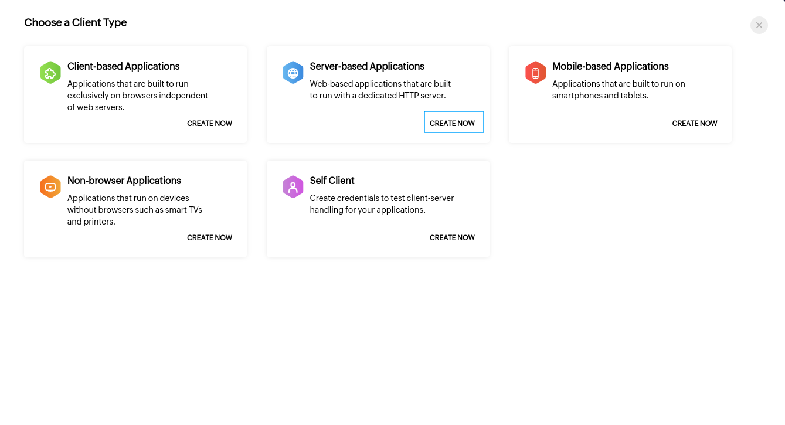This screenshot has width=785, height=425.
Task: Select the Client-based Applications heading
Action: tap(124, 66)
